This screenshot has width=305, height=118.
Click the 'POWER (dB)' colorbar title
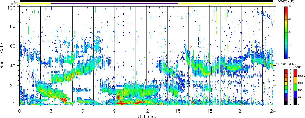pos(286,1)
